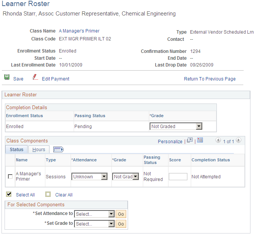Viewport: 255px width, 235px height.
Task: Open the Set Attendance to dropdown
Action: pos(111,214)
